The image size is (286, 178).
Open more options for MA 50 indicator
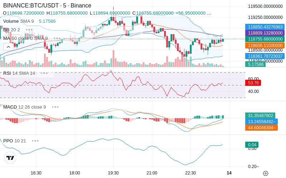[x=57, y=38]
